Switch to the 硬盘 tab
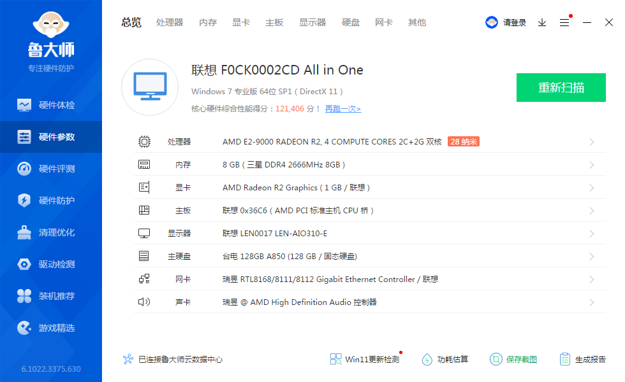This screenshot has width=625, height=382. point(351,22)
